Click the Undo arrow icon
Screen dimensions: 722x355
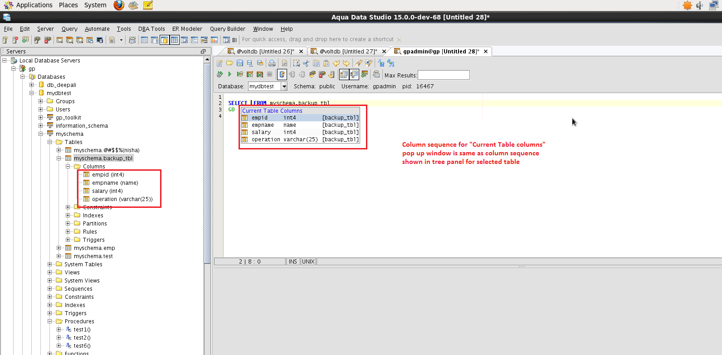pyautogui.click(x=336, y=63)
